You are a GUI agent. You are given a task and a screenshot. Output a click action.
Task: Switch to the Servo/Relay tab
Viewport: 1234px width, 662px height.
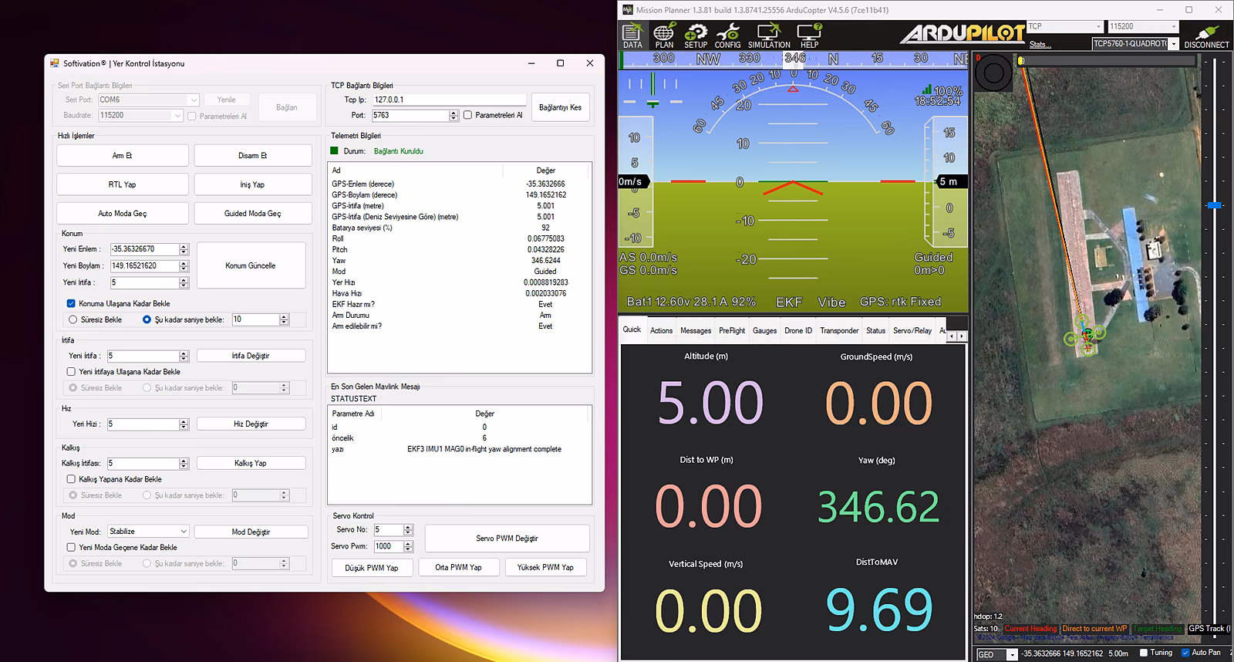pos(912,330)
